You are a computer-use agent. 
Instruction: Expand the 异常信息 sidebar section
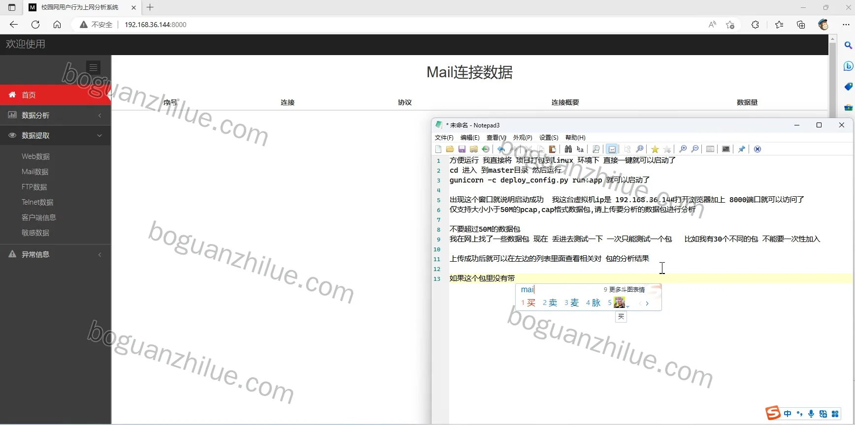(x=55, y=254)
